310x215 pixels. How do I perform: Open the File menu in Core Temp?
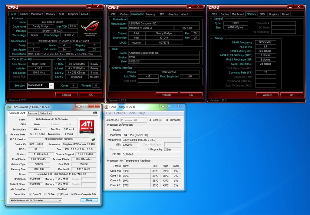click(108, 113)
